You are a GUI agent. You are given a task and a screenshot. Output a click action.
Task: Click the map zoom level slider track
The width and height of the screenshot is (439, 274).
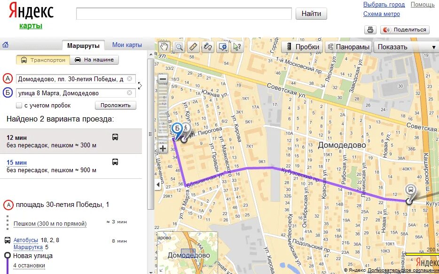tap(163, 114)
